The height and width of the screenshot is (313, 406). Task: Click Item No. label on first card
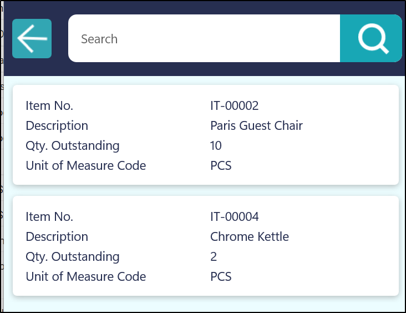click(x=49, y=105)
